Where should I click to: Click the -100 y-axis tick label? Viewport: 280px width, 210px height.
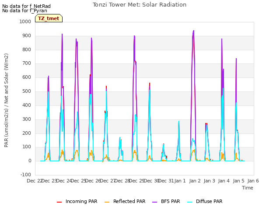(26, 175)
